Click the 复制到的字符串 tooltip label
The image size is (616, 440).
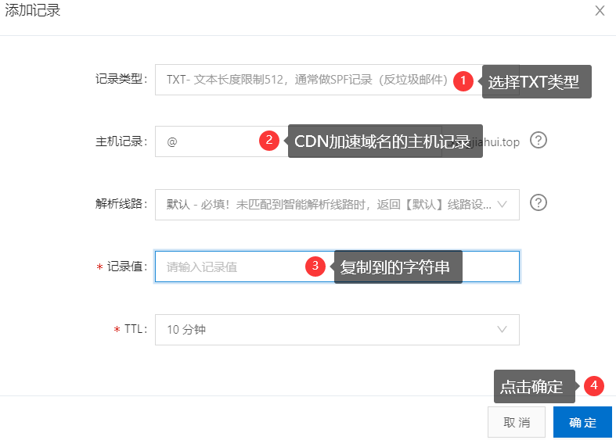click(x=398, y=267)
